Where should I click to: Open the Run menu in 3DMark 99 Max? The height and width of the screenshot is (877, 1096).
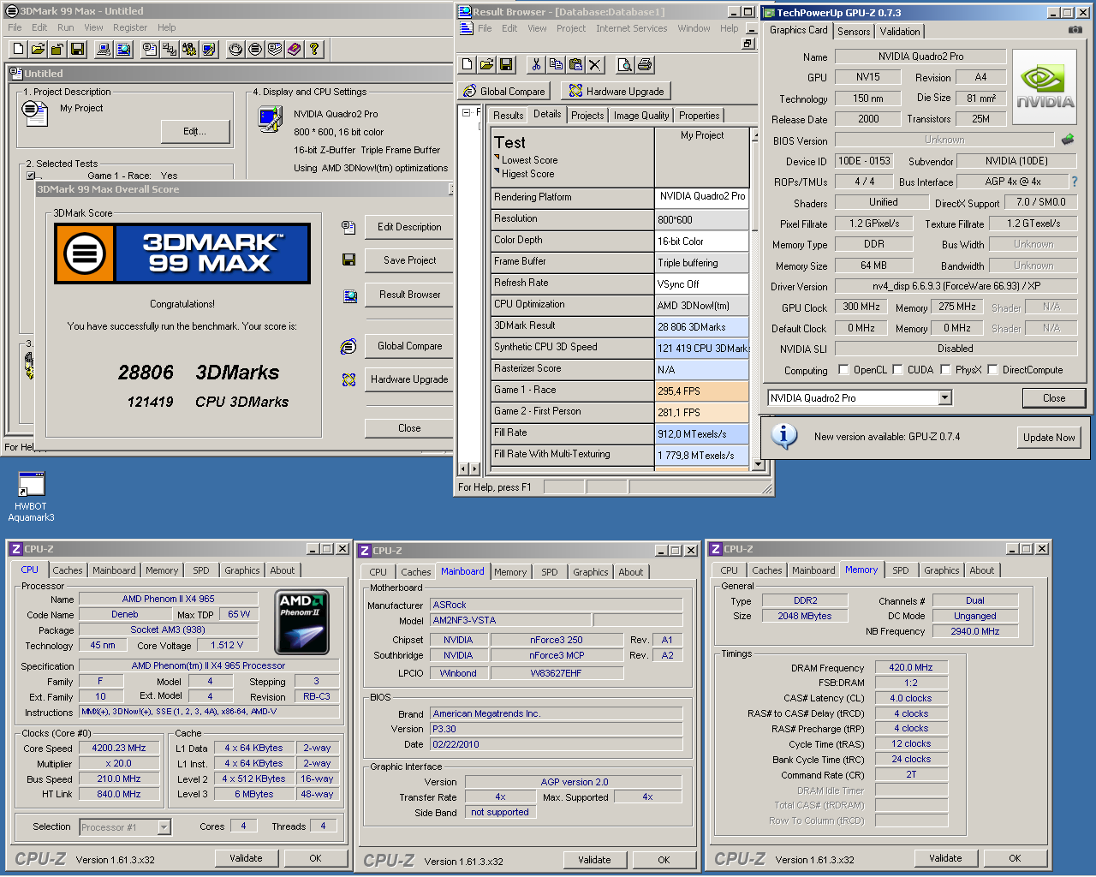(66, 27)
